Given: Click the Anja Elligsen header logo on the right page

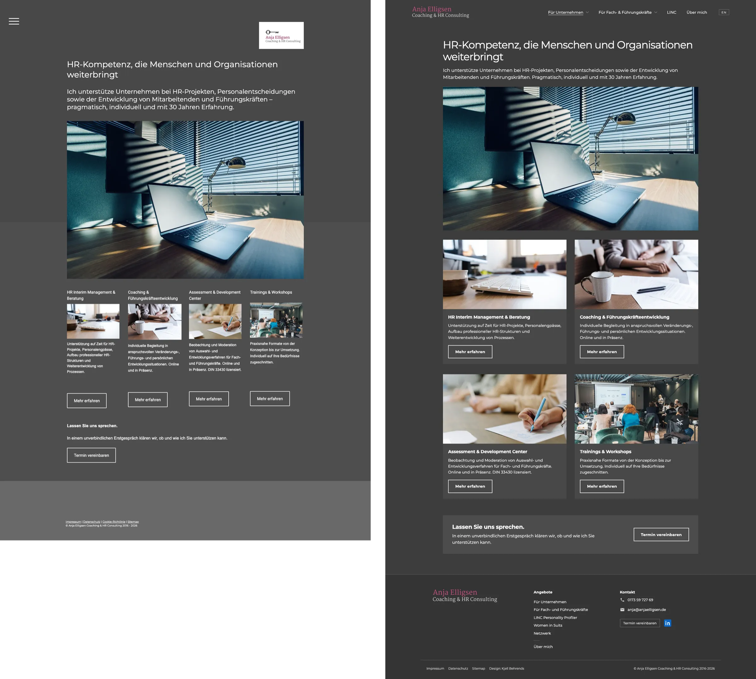Looking at the screenshot, I should coord(440,12).
